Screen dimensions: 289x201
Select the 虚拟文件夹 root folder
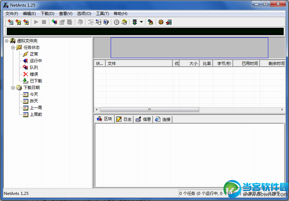click(x=27, y=41)
